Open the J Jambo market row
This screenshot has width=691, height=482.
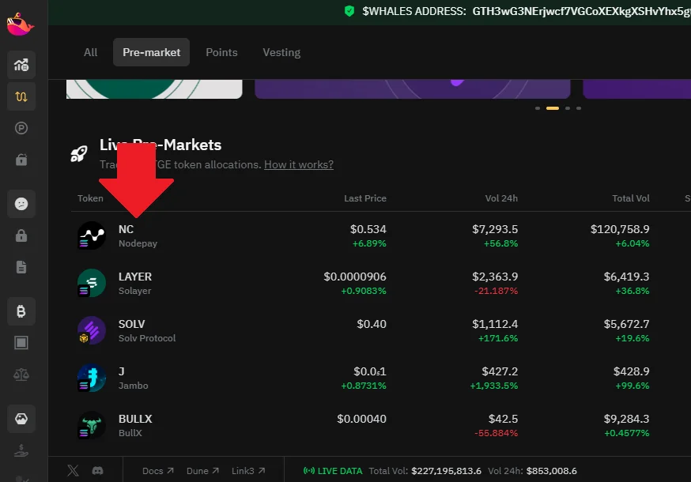381,378
